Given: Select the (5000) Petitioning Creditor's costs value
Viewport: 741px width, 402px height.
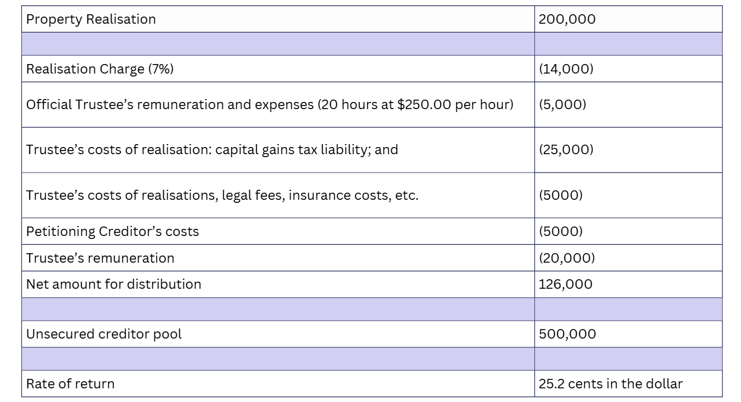Looking at the screenshot, I should click(x=560, y=231).
